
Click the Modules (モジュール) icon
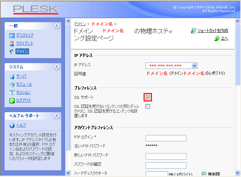(12, 84)
